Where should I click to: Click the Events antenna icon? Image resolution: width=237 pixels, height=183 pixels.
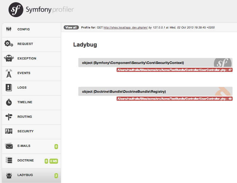9,73
